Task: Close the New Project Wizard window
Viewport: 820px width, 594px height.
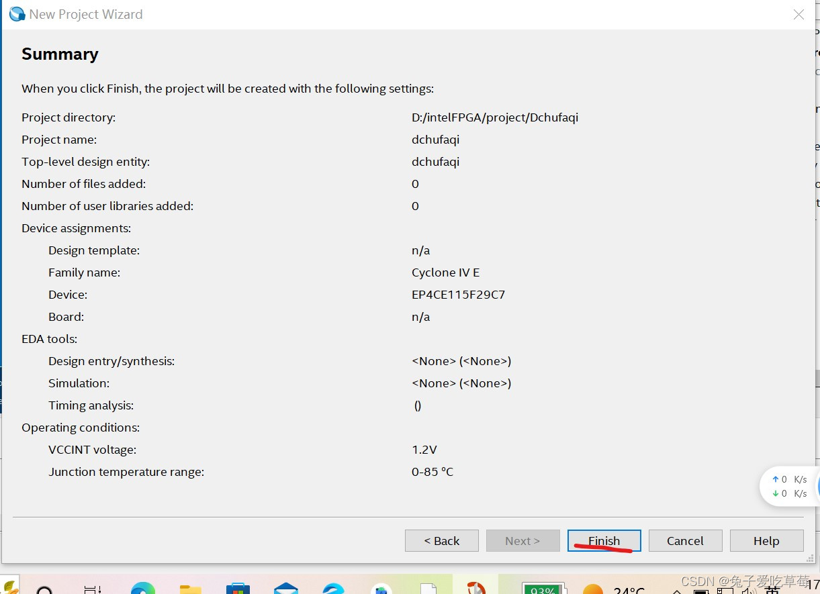Action: coord(799,14)
